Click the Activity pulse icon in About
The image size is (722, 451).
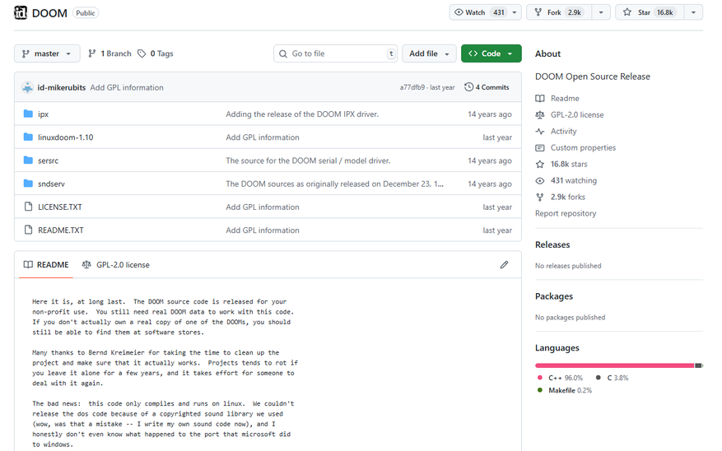[540, 132]
